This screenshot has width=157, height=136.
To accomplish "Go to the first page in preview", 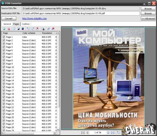I will click(83, 133).
